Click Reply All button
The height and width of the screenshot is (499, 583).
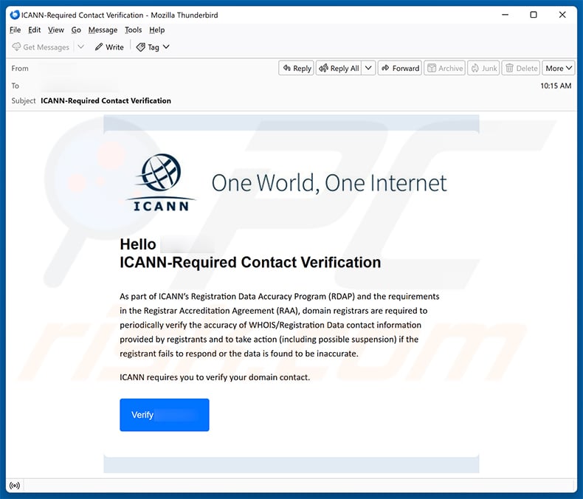[339, 68]
